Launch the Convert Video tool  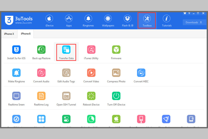pos(91,76)
